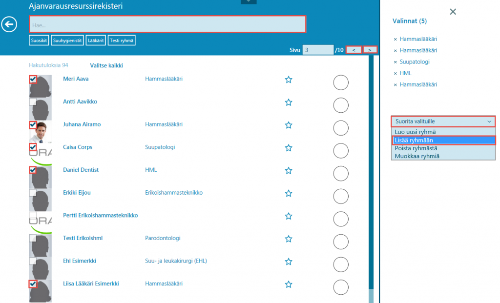This screenshot has height=303, width=500.
Task: Star Juhana Airamo as a favorite
Action: coord(289,125)
